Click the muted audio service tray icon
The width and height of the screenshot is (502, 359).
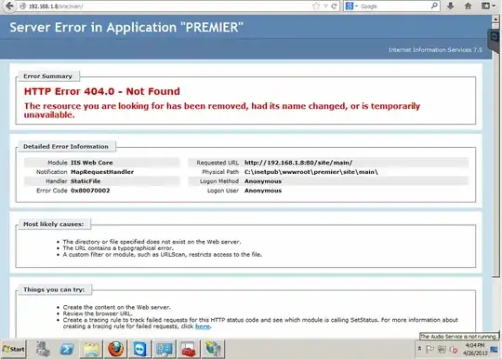click(454, 350)
